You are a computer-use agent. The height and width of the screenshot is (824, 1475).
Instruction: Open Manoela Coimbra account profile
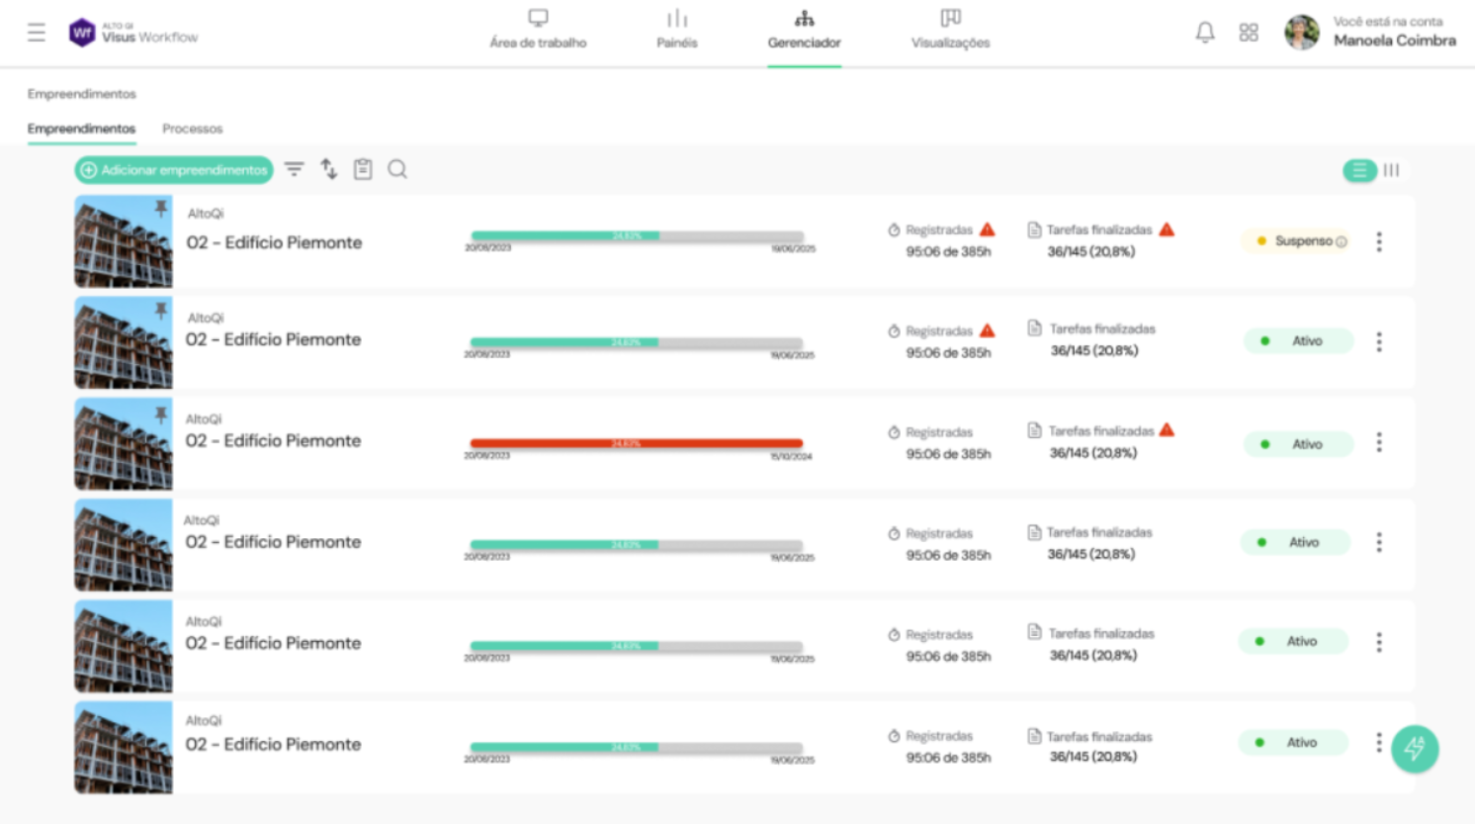pos(1369,33)
